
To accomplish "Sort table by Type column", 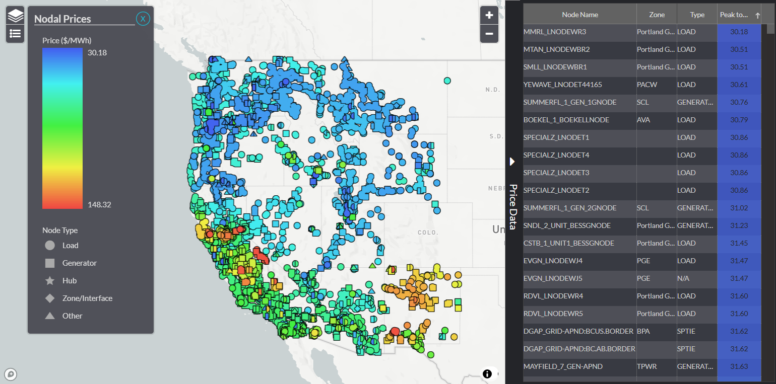I will point(697,15).
